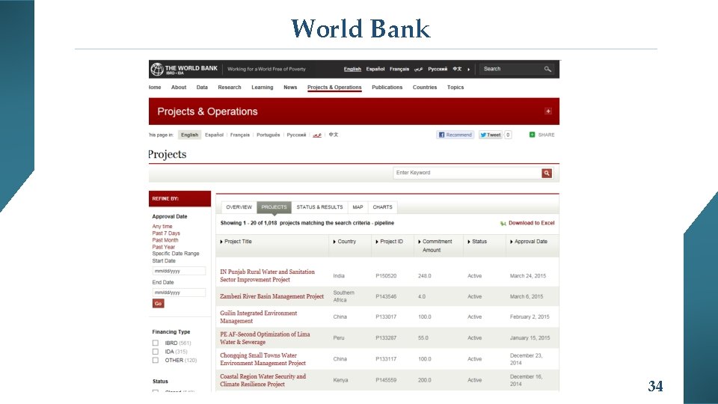718x404 pixels.
Task: Switch site language to Français in top bar
Action: click(399, 69)
